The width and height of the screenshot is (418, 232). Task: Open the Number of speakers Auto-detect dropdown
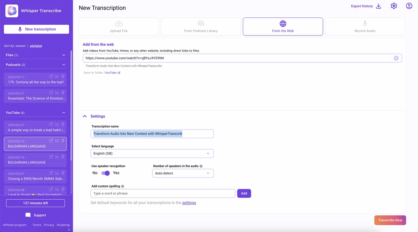[183, 173]
